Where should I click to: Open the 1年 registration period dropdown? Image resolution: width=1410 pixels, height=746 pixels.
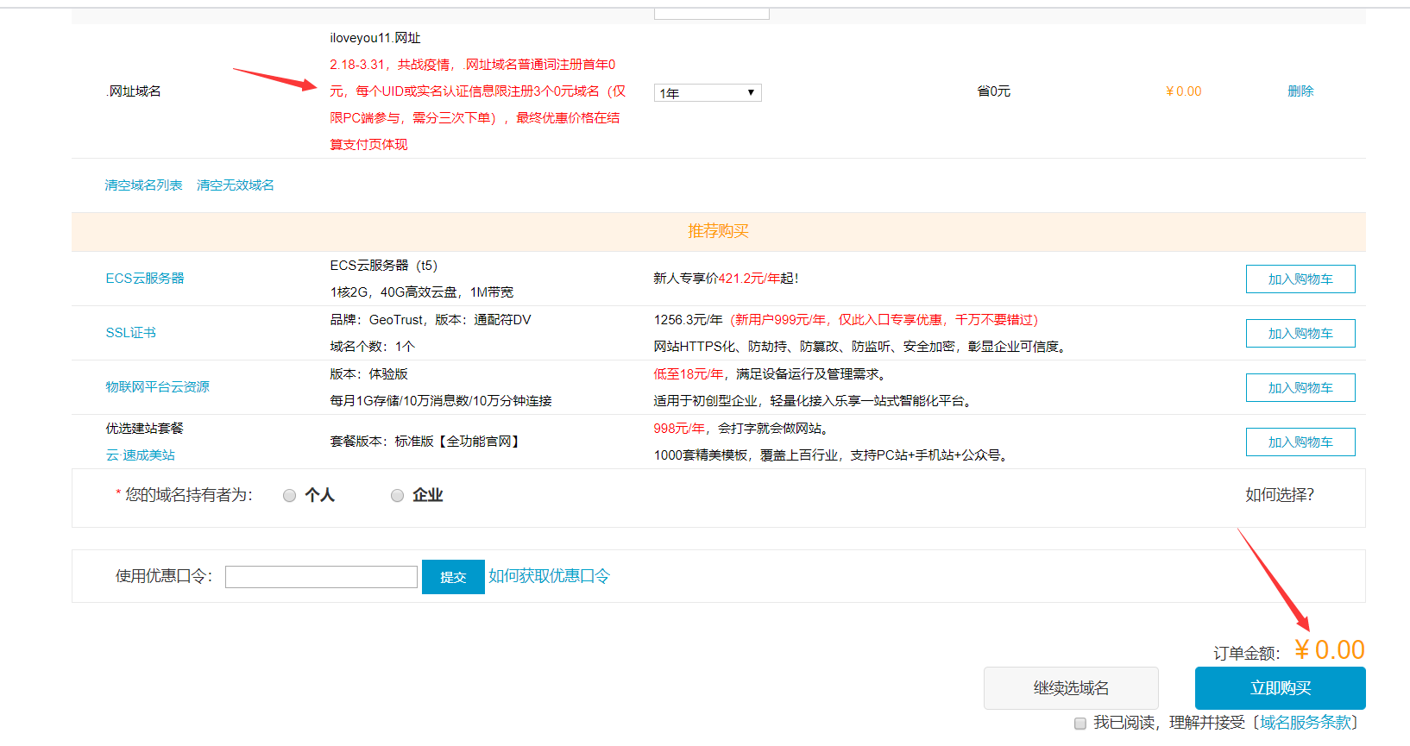[x=708, y=92]
